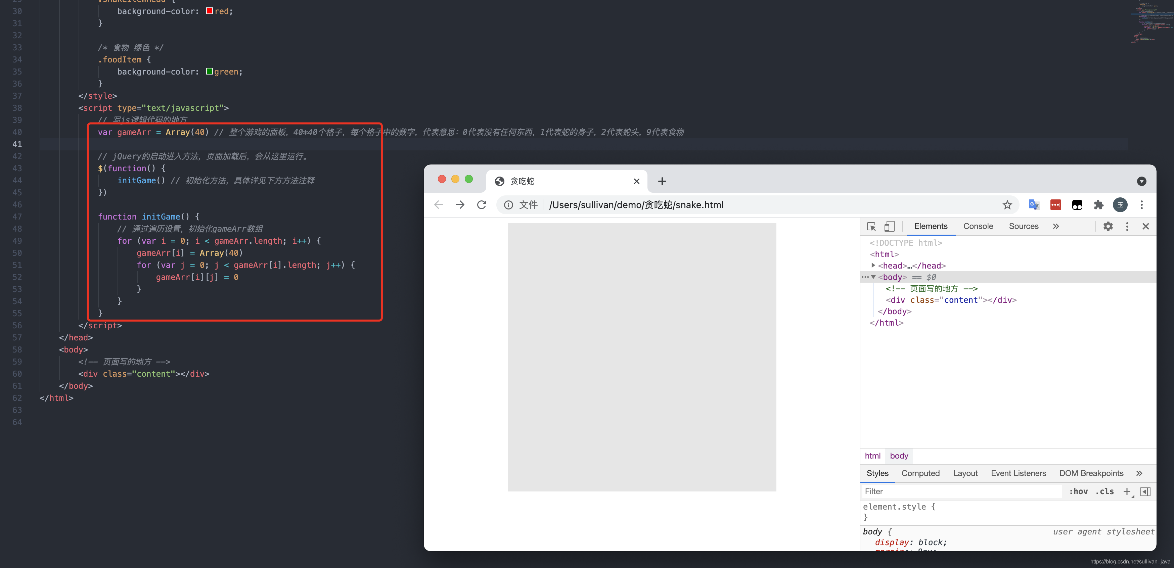Click the browser address bar URL
Image resolution: width=1174 pixels, height=568 pixels.
pos(636,205)
